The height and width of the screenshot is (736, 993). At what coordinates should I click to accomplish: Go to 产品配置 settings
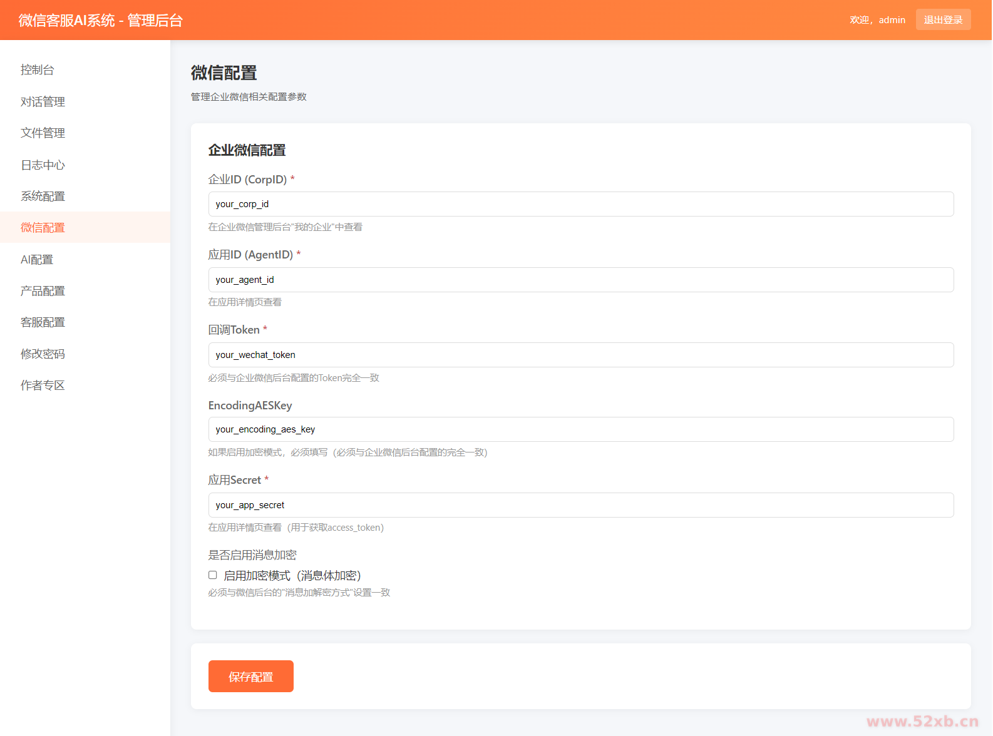[43, 290]
